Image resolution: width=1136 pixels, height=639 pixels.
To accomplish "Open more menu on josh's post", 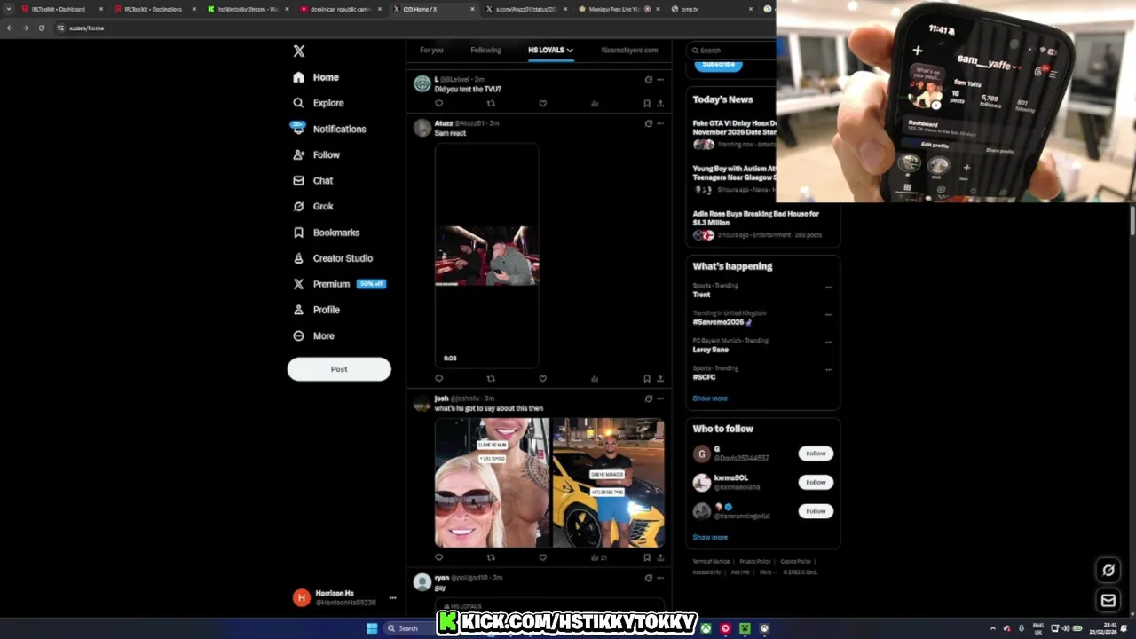I will (660, 398).
